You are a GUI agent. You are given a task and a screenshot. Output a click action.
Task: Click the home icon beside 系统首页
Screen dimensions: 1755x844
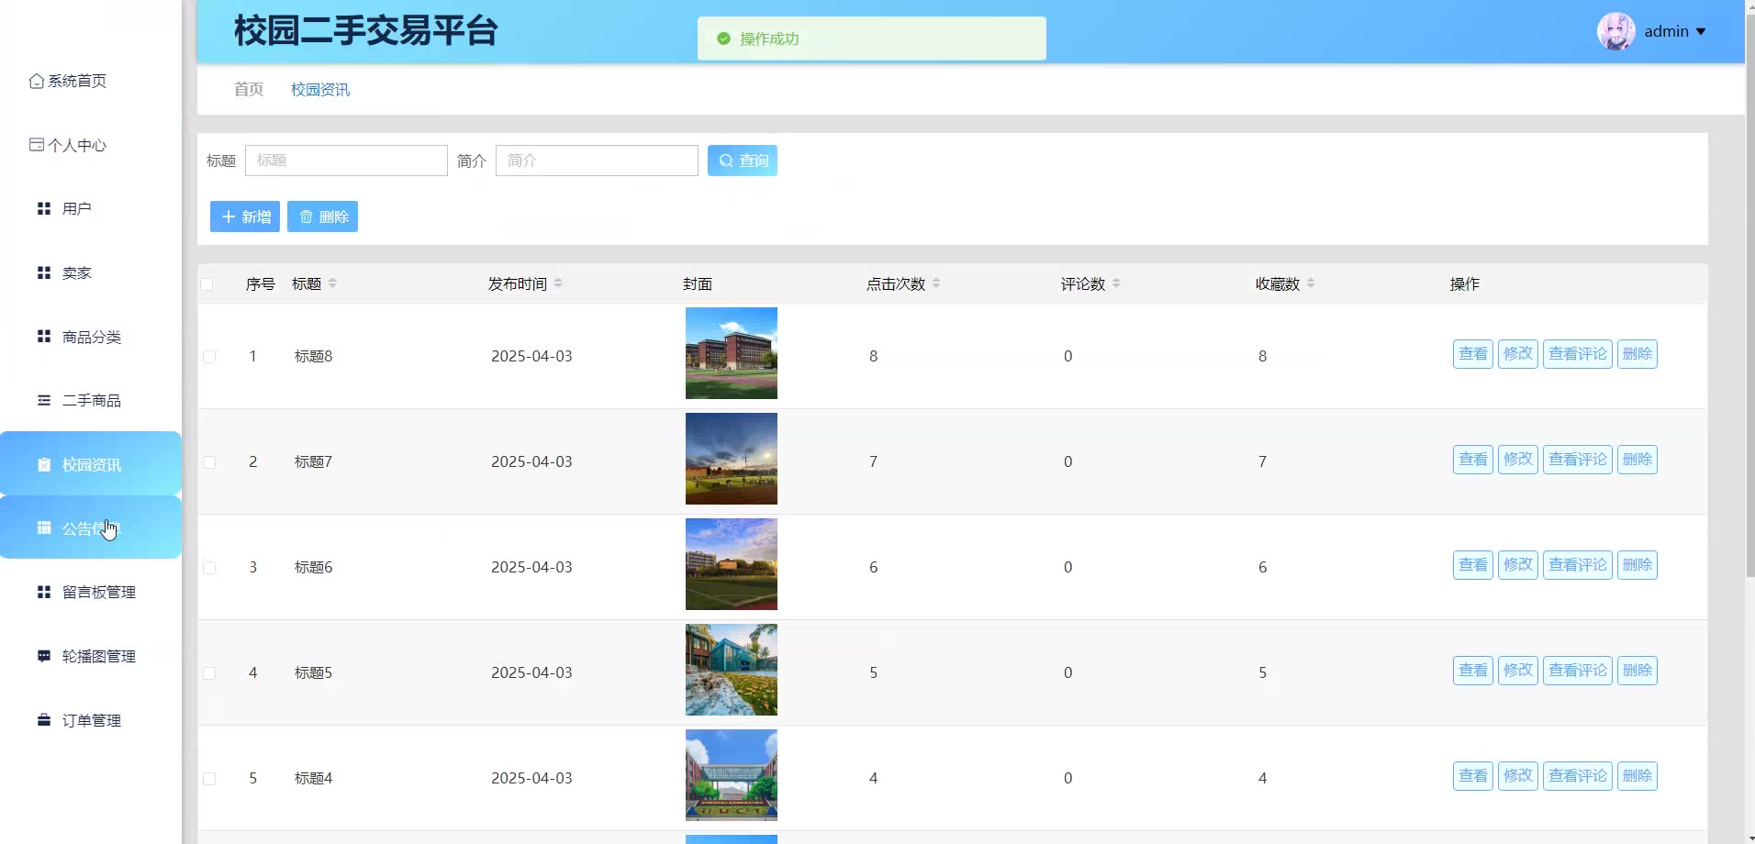coord(37,81)
